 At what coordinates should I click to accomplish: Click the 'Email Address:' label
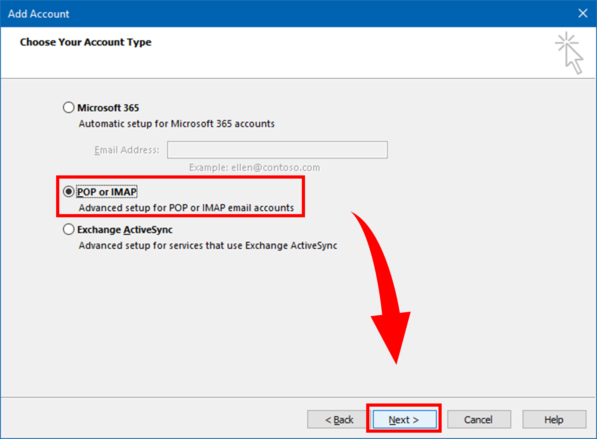pyautogui.click(x=127, y=150)
